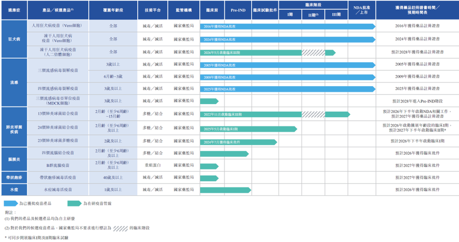Click the green pipeline vaccine legend arrow
The height and width of the screenshot is (242, 459).
point(74,203)
